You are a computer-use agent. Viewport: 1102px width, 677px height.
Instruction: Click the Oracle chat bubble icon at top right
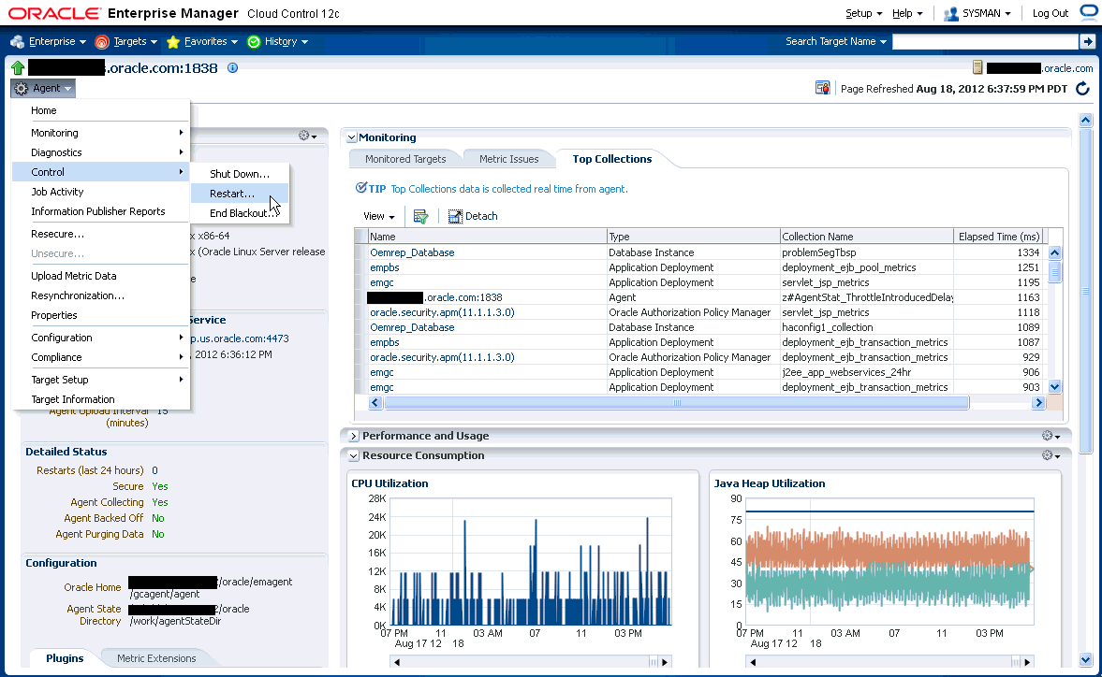[x=1088, y=13]
